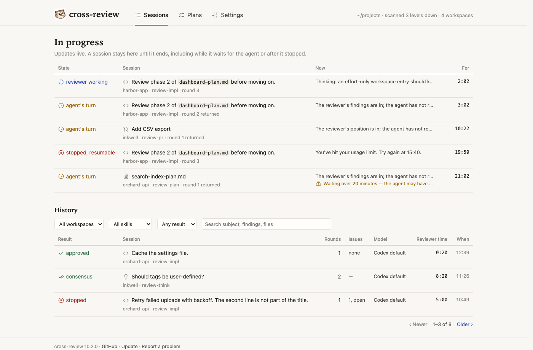This screenshot has width=533, height=350.
Task: Switch to the Sessions tab
Action: point(152,15)
